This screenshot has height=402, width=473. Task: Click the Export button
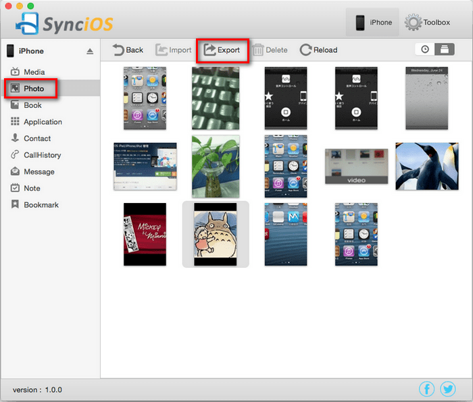pos(222,50)
